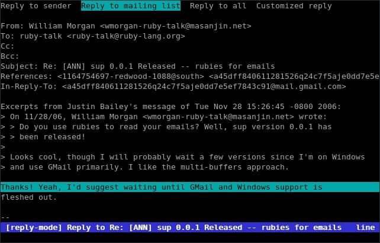The image size is (380, 243).
Task: Click the 'fleshed out.' line
Action: (28, 197)
